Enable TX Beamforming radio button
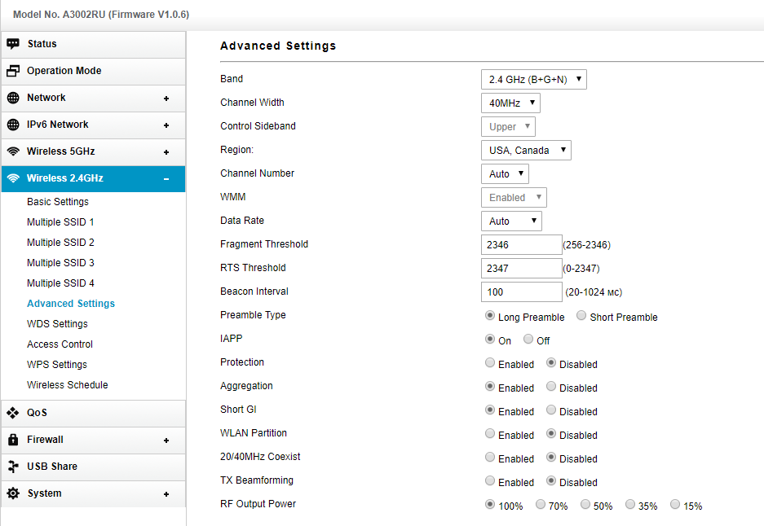 click(x=490, y=480)
